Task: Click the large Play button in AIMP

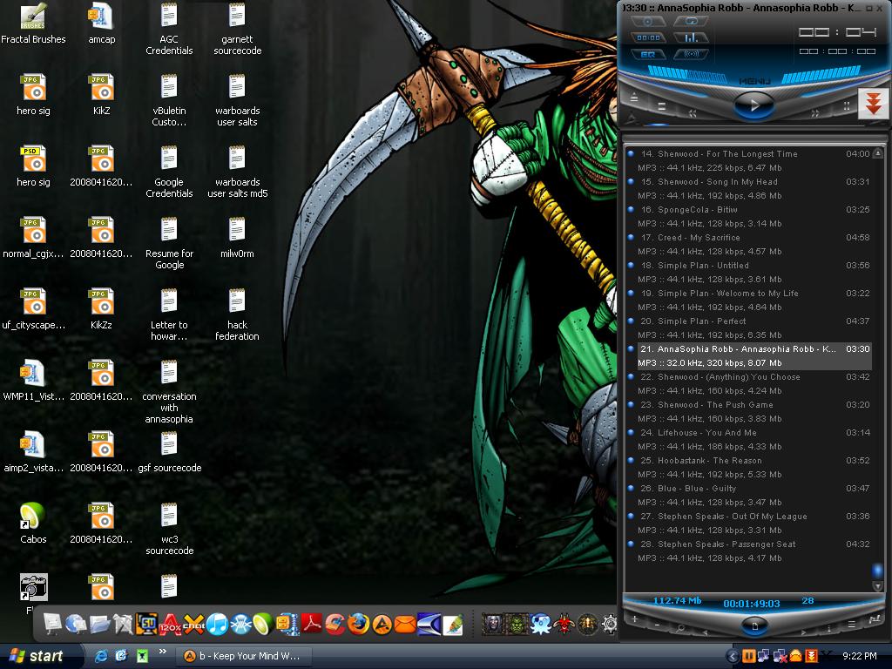Action: pyautogui.click(x=753, y=105)
